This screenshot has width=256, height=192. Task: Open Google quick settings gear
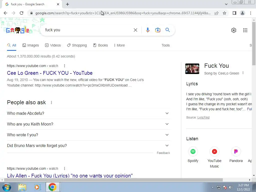click(x=234, y=30)
